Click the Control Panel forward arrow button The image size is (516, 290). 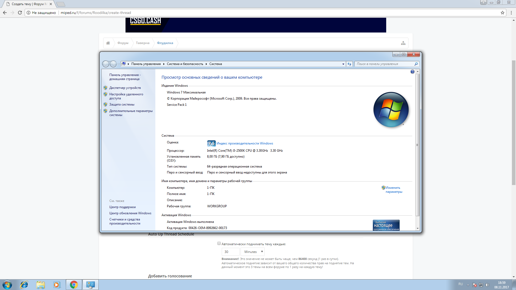pos(113,64)
